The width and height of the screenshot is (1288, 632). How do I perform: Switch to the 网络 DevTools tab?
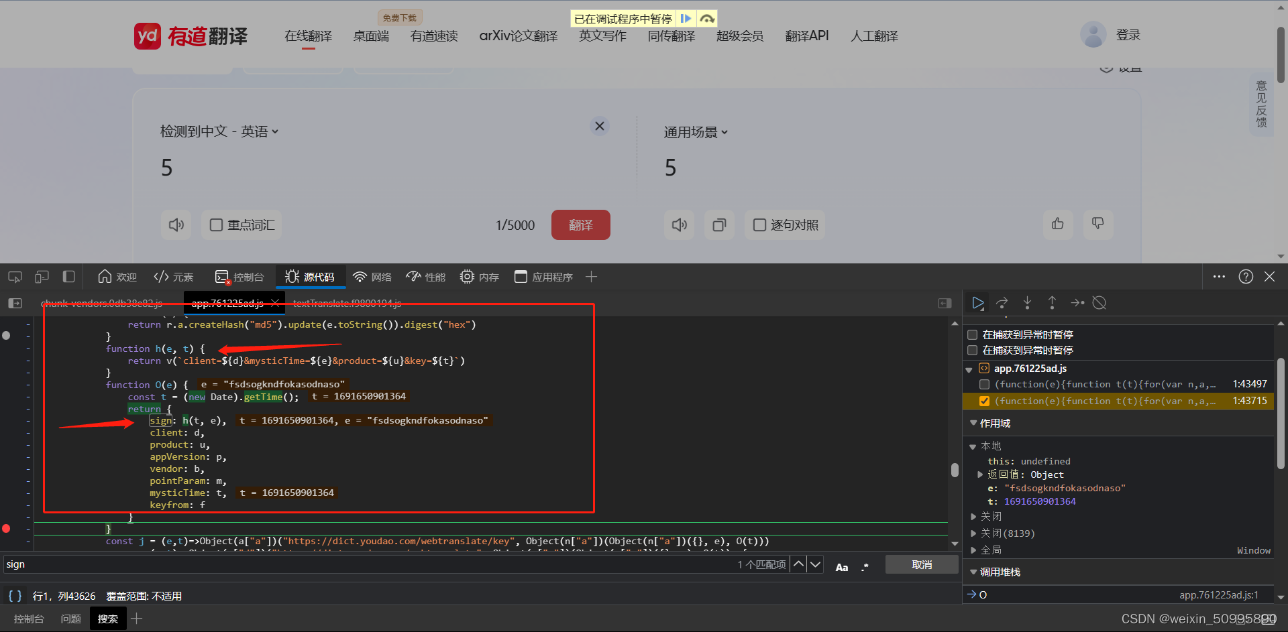(372, 277)
